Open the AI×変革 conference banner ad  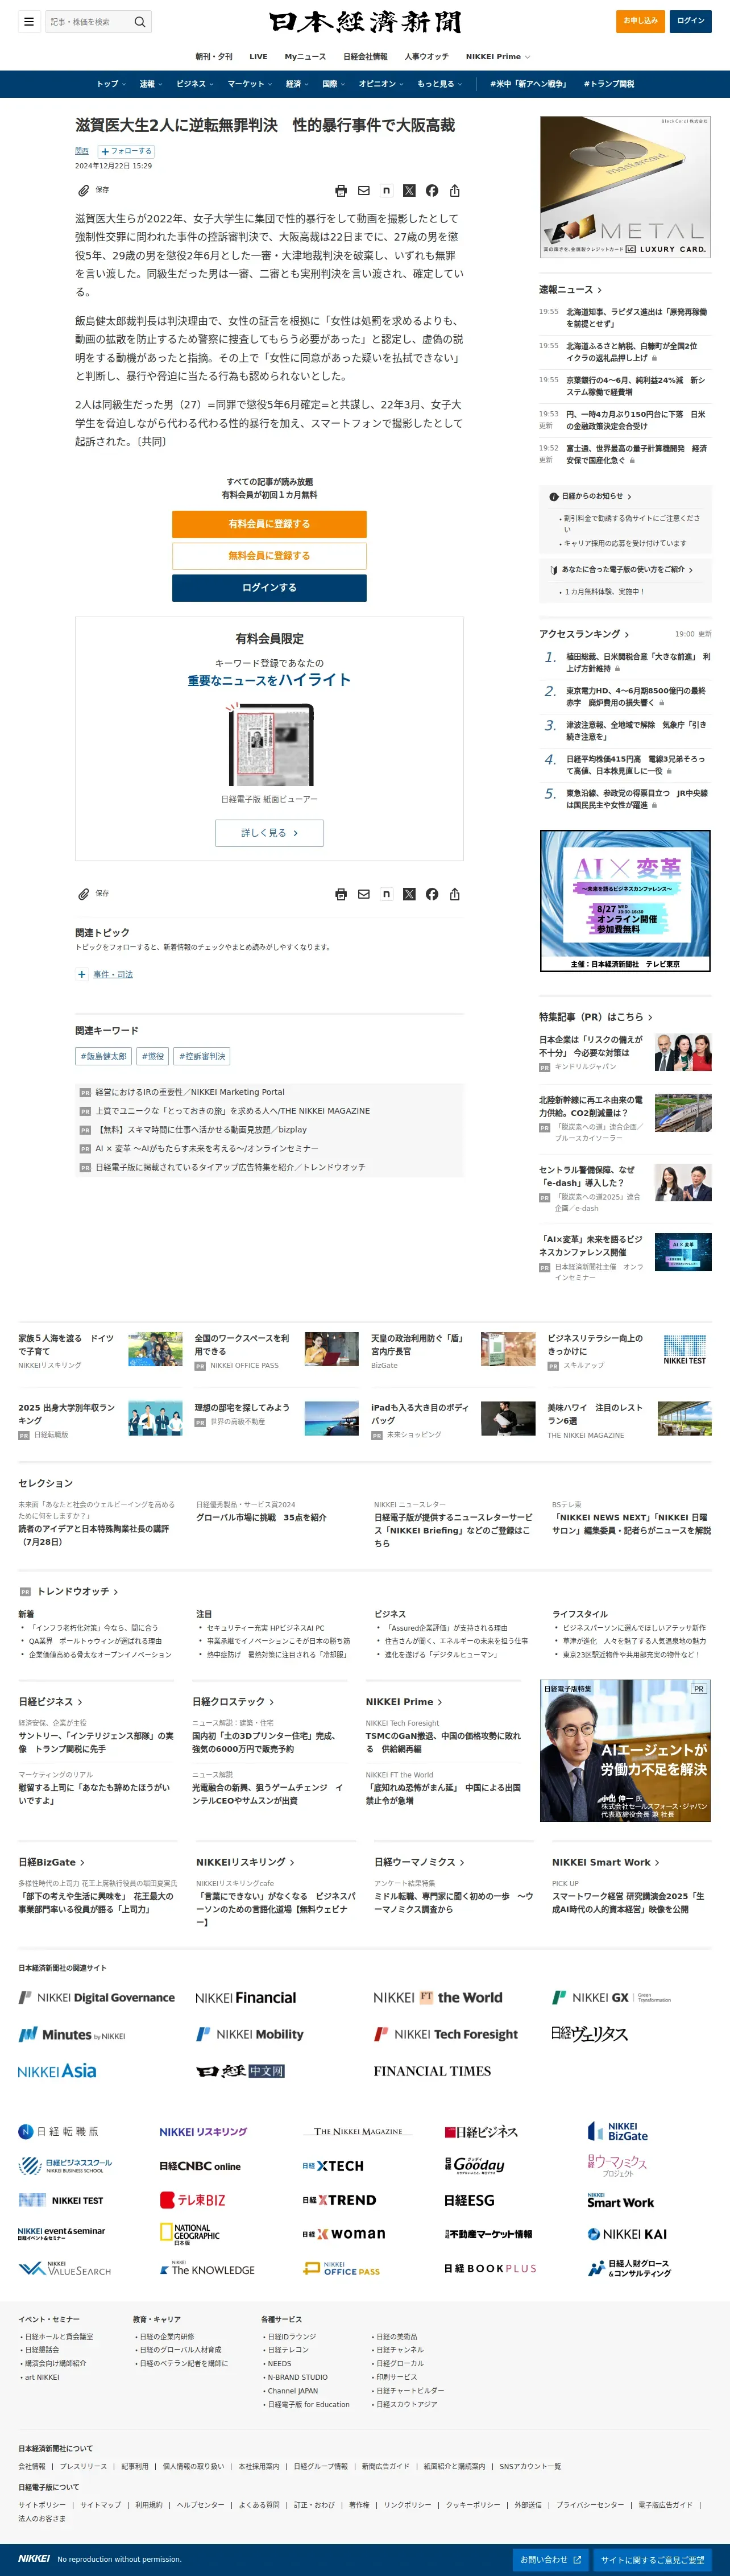click(x=625, y=901)
